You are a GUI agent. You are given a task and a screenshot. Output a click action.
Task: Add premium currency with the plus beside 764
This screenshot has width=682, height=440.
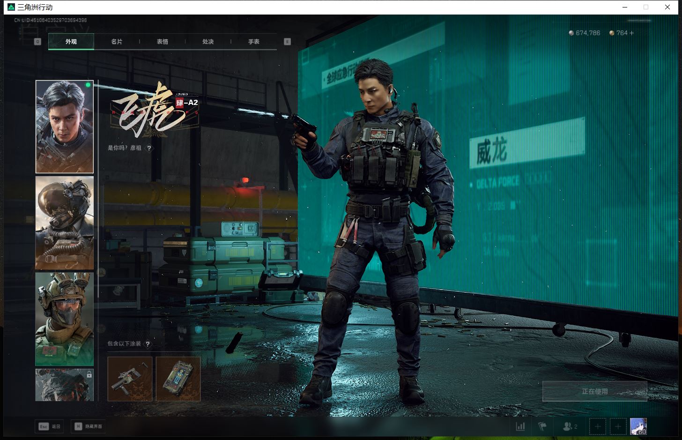point(632,33)
